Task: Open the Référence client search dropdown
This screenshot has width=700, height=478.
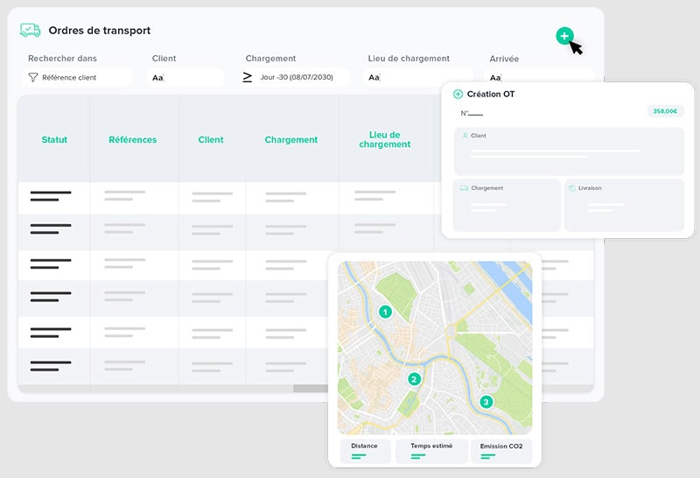Action: (79, 78)
